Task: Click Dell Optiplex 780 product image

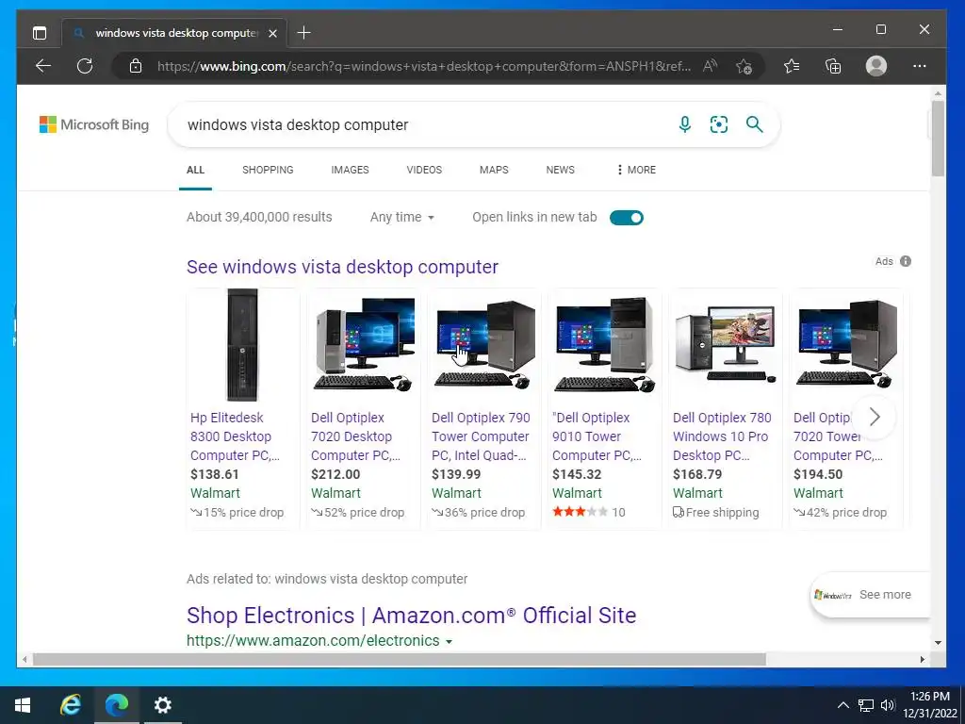Action: point(726,343)
